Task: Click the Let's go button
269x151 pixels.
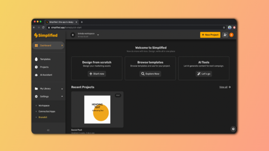Action: (204, 74)
